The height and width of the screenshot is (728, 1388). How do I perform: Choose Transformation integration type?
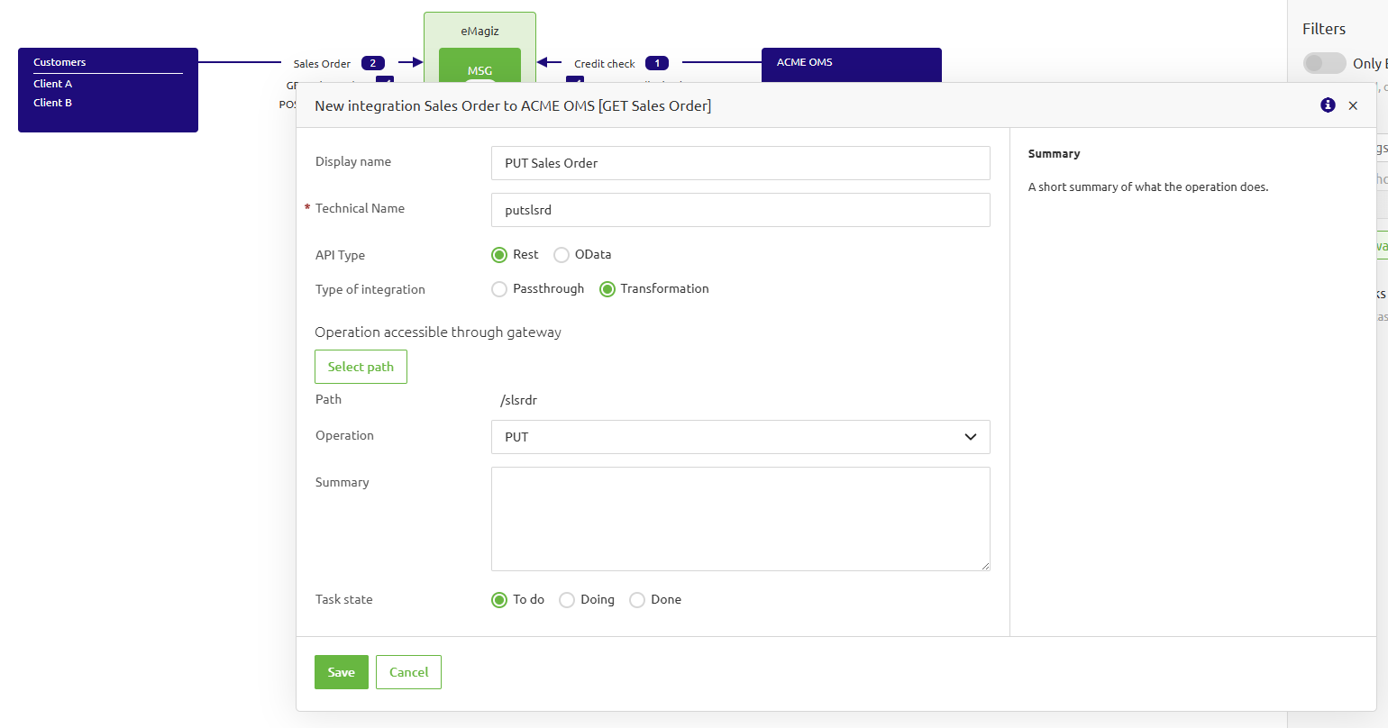pos(607,289)
